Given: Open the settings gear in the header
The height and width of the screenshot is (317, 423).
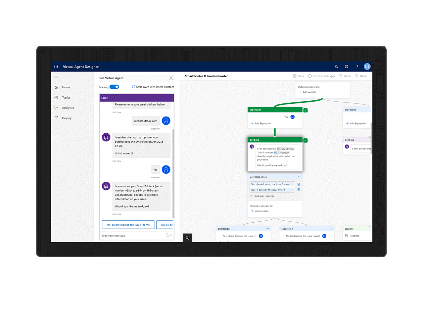Looking at the screenshot, I should (x=346, y=66).
